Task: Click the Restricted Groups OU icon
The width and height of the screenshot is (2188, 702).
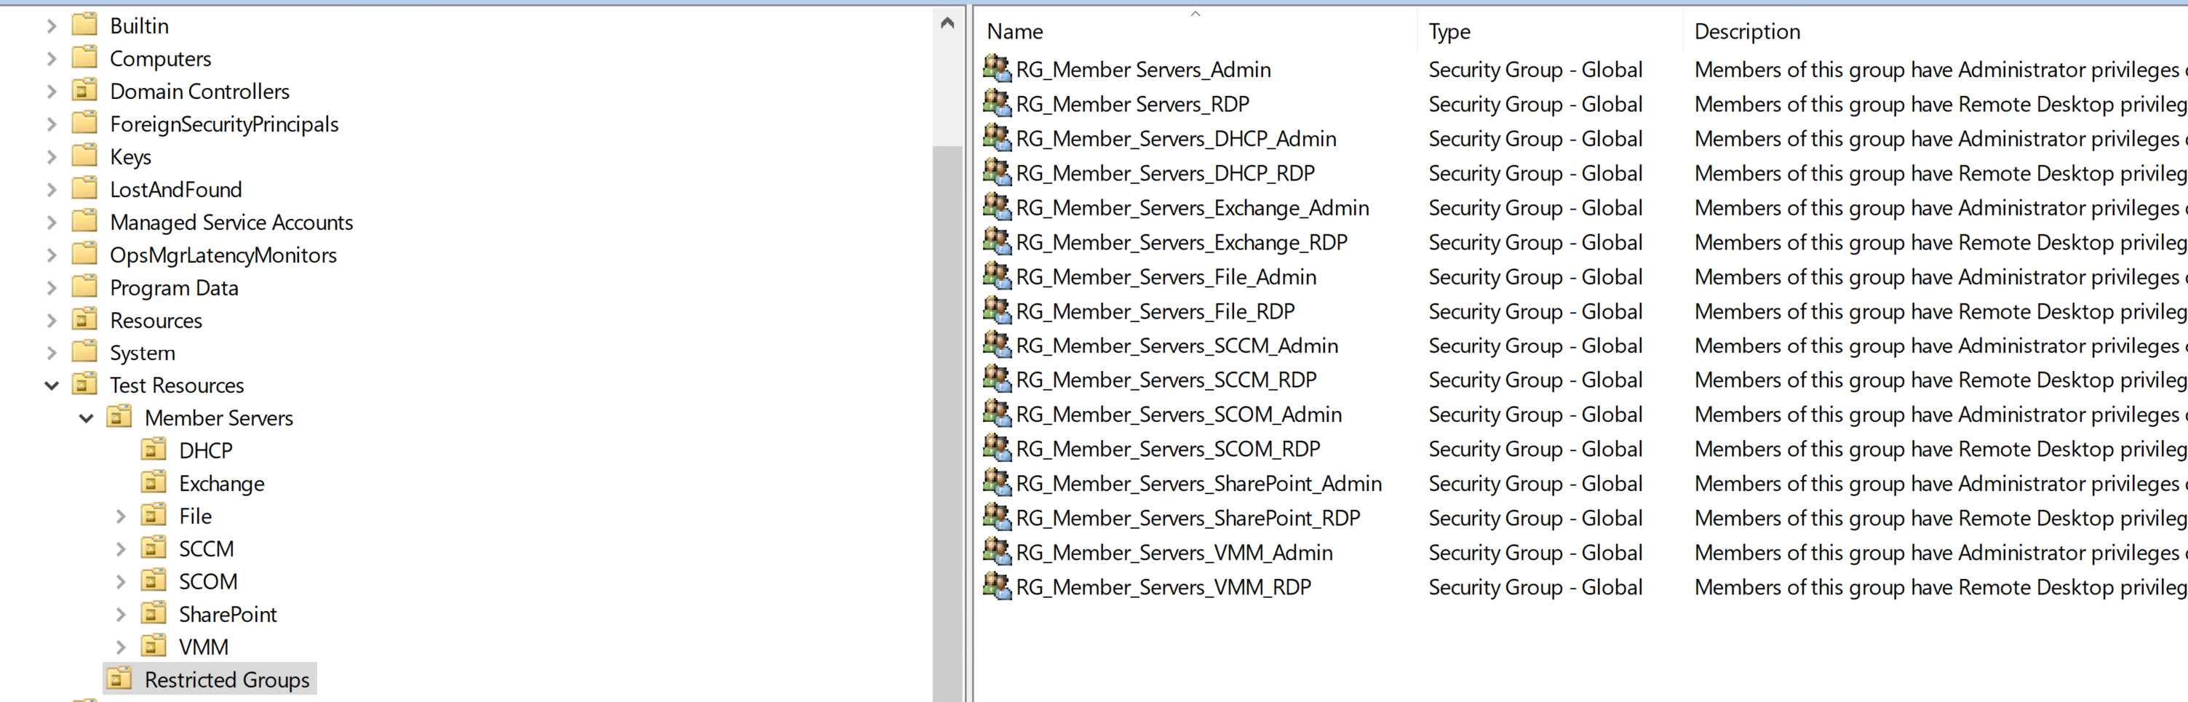Action: 119,679
